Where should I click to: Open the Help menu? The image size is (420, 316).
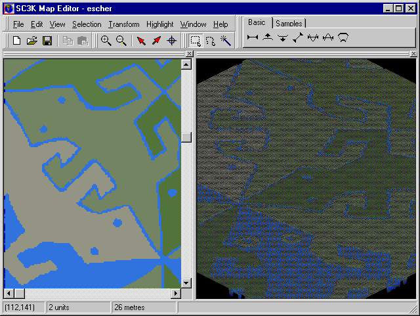[220, 24]
